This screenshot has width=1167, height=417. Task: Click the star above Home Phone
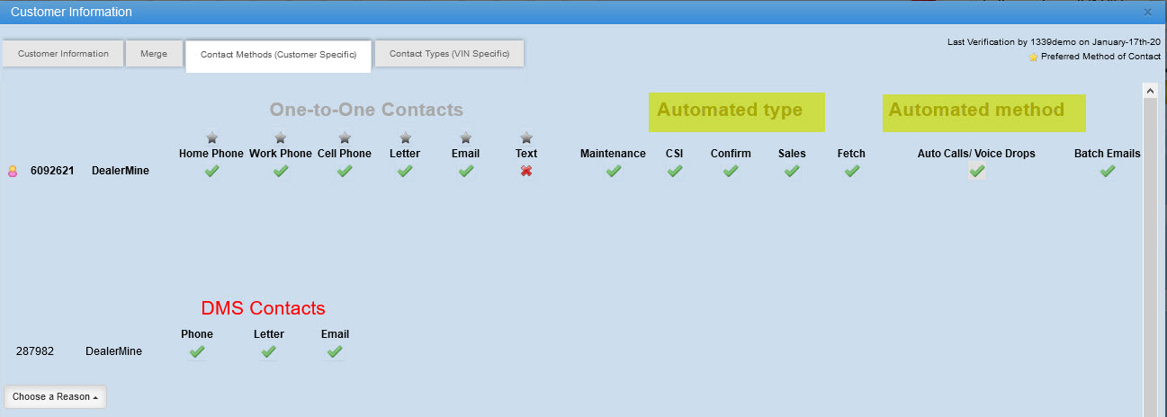click(x=211, y=138)
